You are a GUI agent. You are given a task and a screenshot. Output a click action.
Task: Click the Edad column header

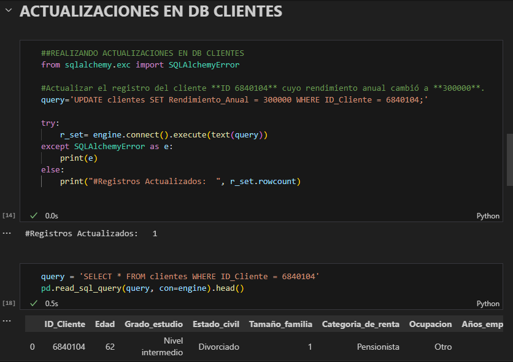[105, 324]
